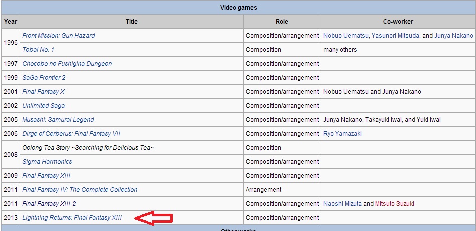The image size is (476, 231).
Task: Click the Oolong Tea Story title text
Action: [x=88, y=148]
